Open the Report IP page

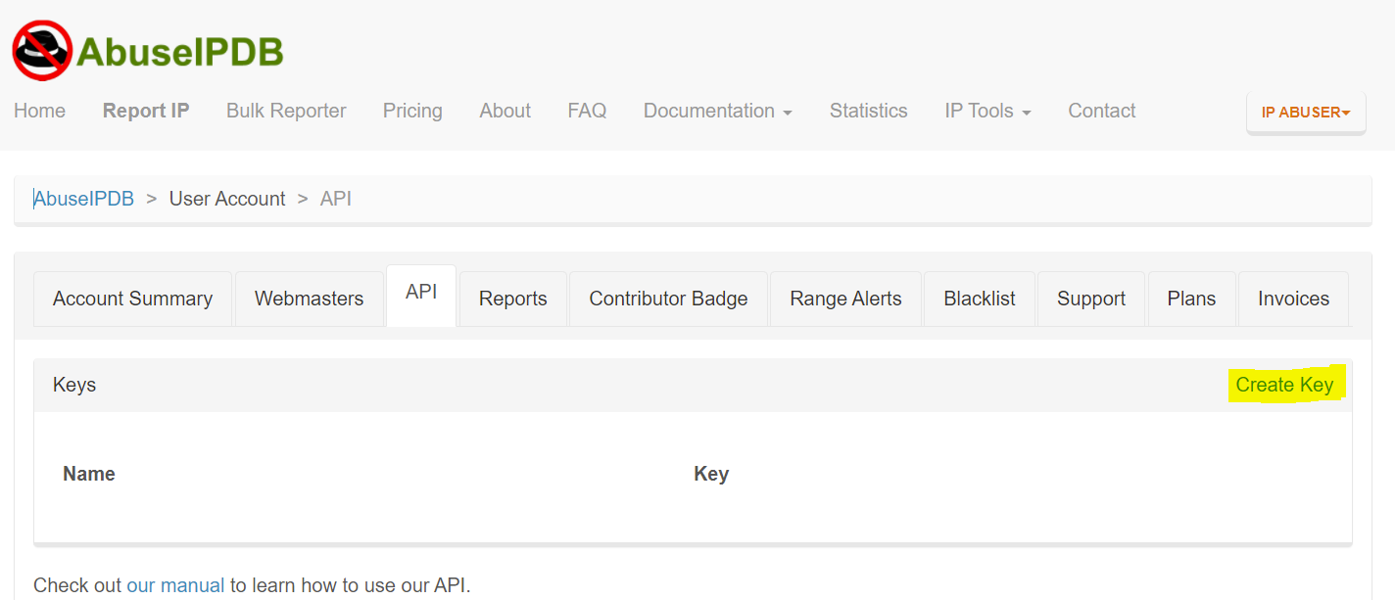[x=146, y=111]
